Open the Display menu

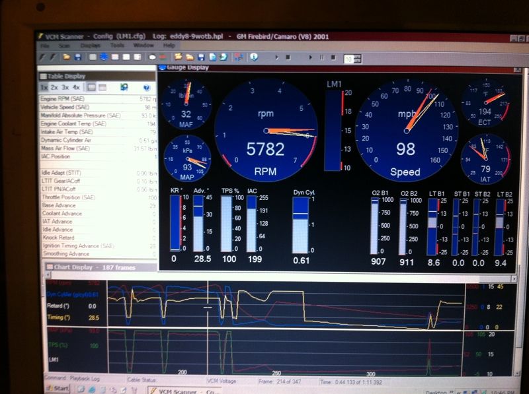click(90, 46)
